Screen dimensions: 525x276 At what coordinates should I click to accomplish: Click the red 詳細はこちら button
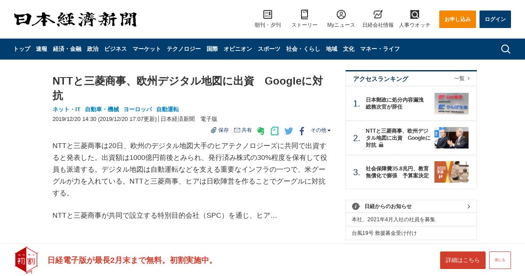coord(463,260)
